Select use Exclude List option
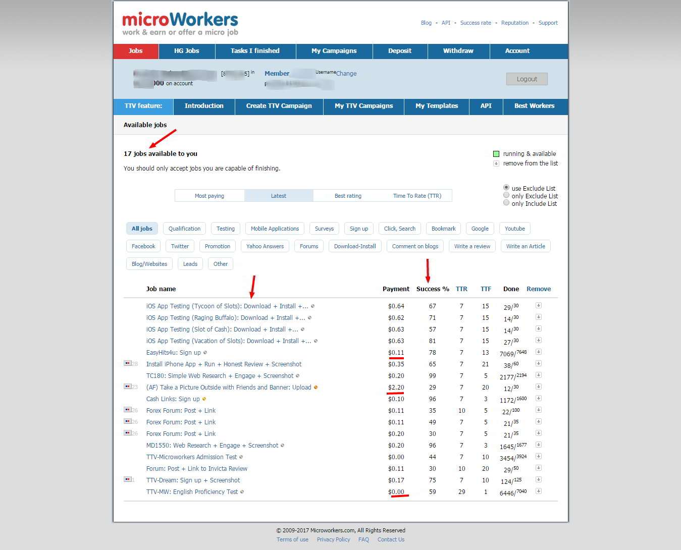Image resolution: width=681 pixels, height=550 pixels. click(x=506, y=187)
